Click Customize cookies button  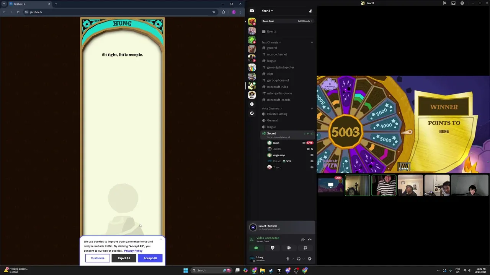[98, 258]
